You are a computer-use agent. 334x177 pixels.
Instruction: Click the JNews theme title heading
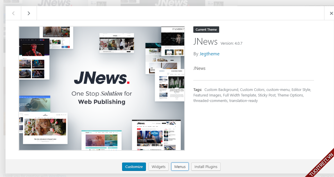tap(205, 42)
